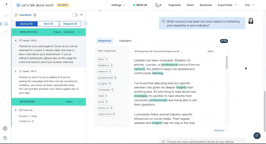The image size is (266, 144).
Task: Filter responses by 'learn' tag
Action: coord(103,59)
